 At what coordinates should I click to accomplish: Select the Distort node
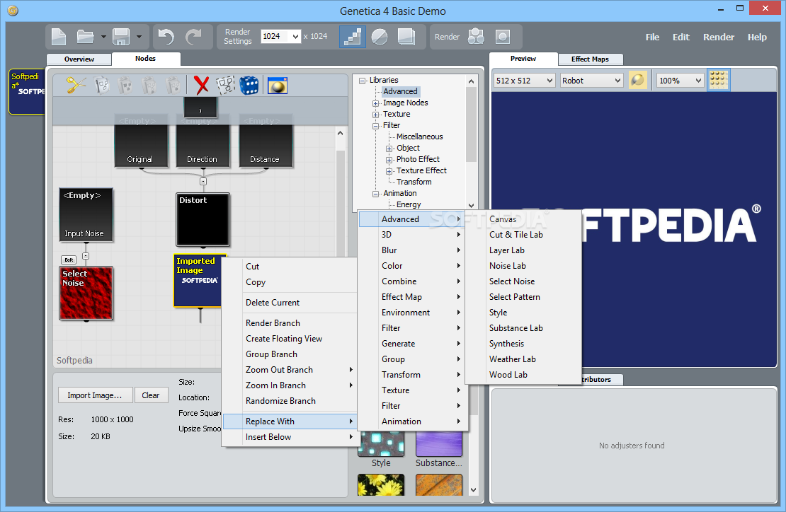click(203, 219)
